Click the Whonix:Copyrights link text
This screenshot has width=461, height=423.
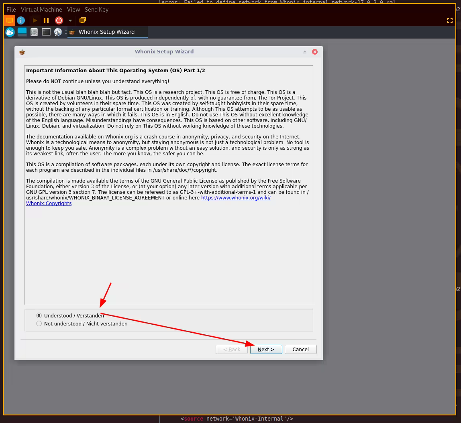point(49,203)
